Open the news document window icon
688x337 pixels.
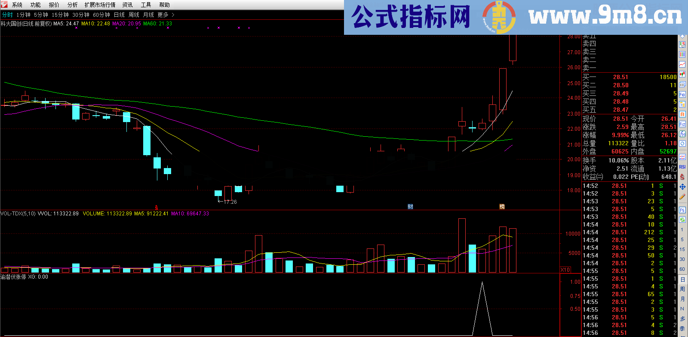[x=682, y=84]
